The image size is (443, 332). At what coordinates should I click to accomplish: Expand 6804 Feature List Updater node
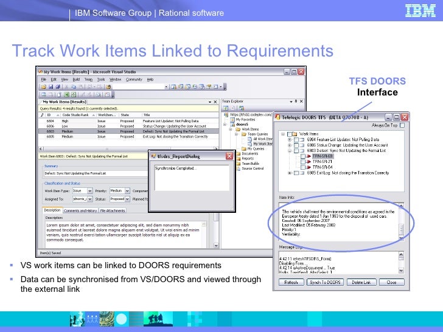290,140
